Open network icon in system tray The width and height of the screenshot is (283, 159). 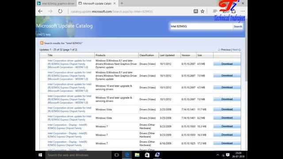[x=223, y=155]
